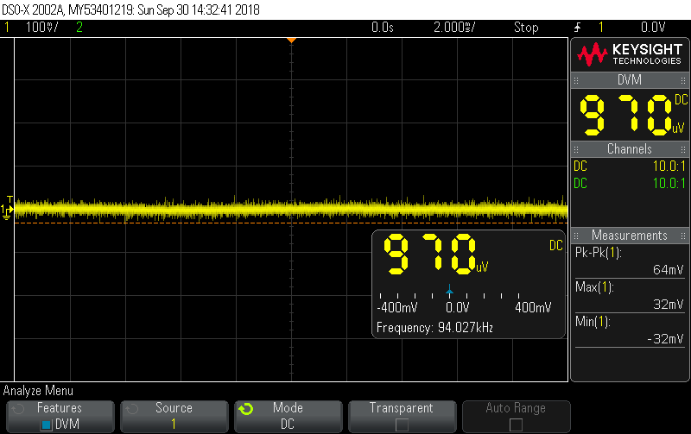This screenshot has height=434, width=691.
Task: Click the large 970 uV overlay reading
Action: [x=436, y=255]
